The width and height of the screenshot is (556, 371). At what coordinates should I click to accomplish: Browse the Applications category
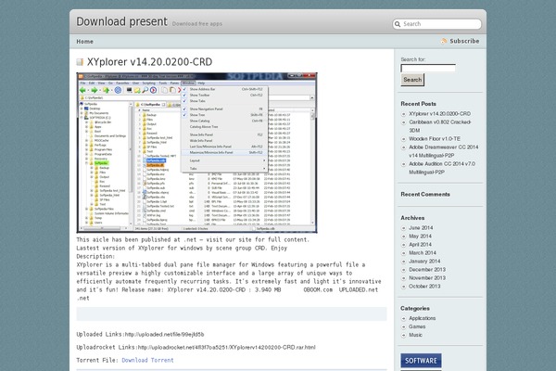click(423, 318)
